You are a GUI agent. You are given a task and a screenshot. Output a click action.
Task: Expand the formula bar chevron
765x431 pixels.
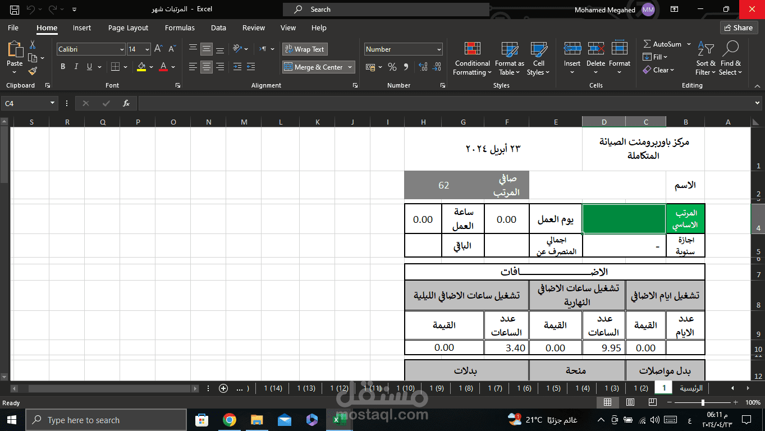pos(758,103)
